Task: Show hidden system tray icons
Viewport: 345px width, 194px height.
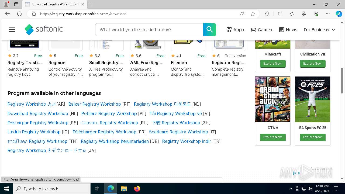Action: 291,189
